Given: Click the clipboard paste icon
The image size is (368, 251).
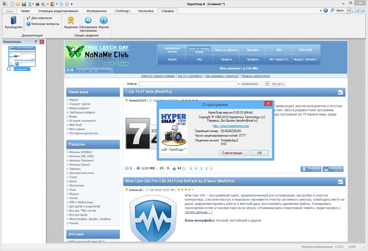Looking at the screenshot, I should tap(53, 4).
